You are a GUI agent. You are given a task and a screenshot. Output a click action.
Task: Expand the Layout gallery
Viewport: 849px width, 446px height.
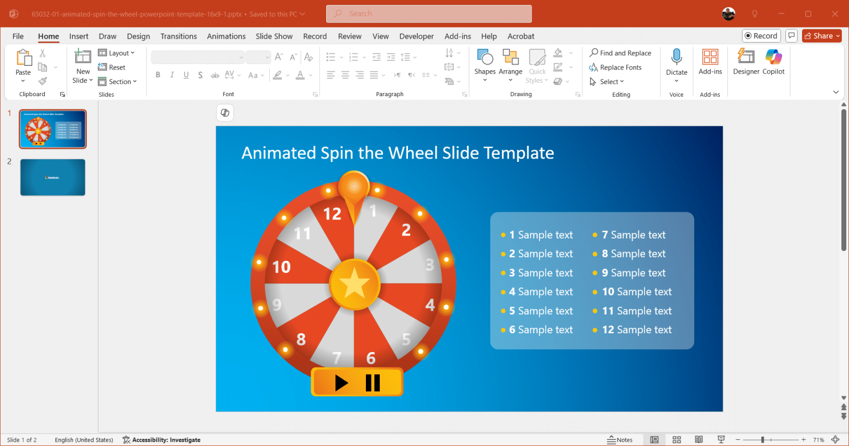(117, 53)
